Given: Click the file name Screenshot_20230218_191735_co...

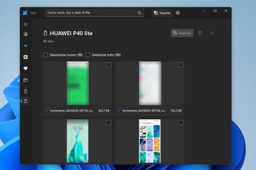Looking at the screenshot, I should click(x=72, y=111).
